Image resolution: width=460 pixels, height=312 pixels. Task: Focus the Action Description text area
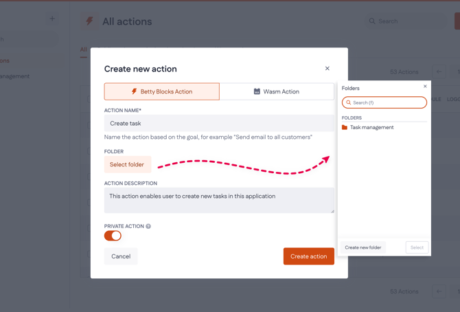click(x=219, y=200)
